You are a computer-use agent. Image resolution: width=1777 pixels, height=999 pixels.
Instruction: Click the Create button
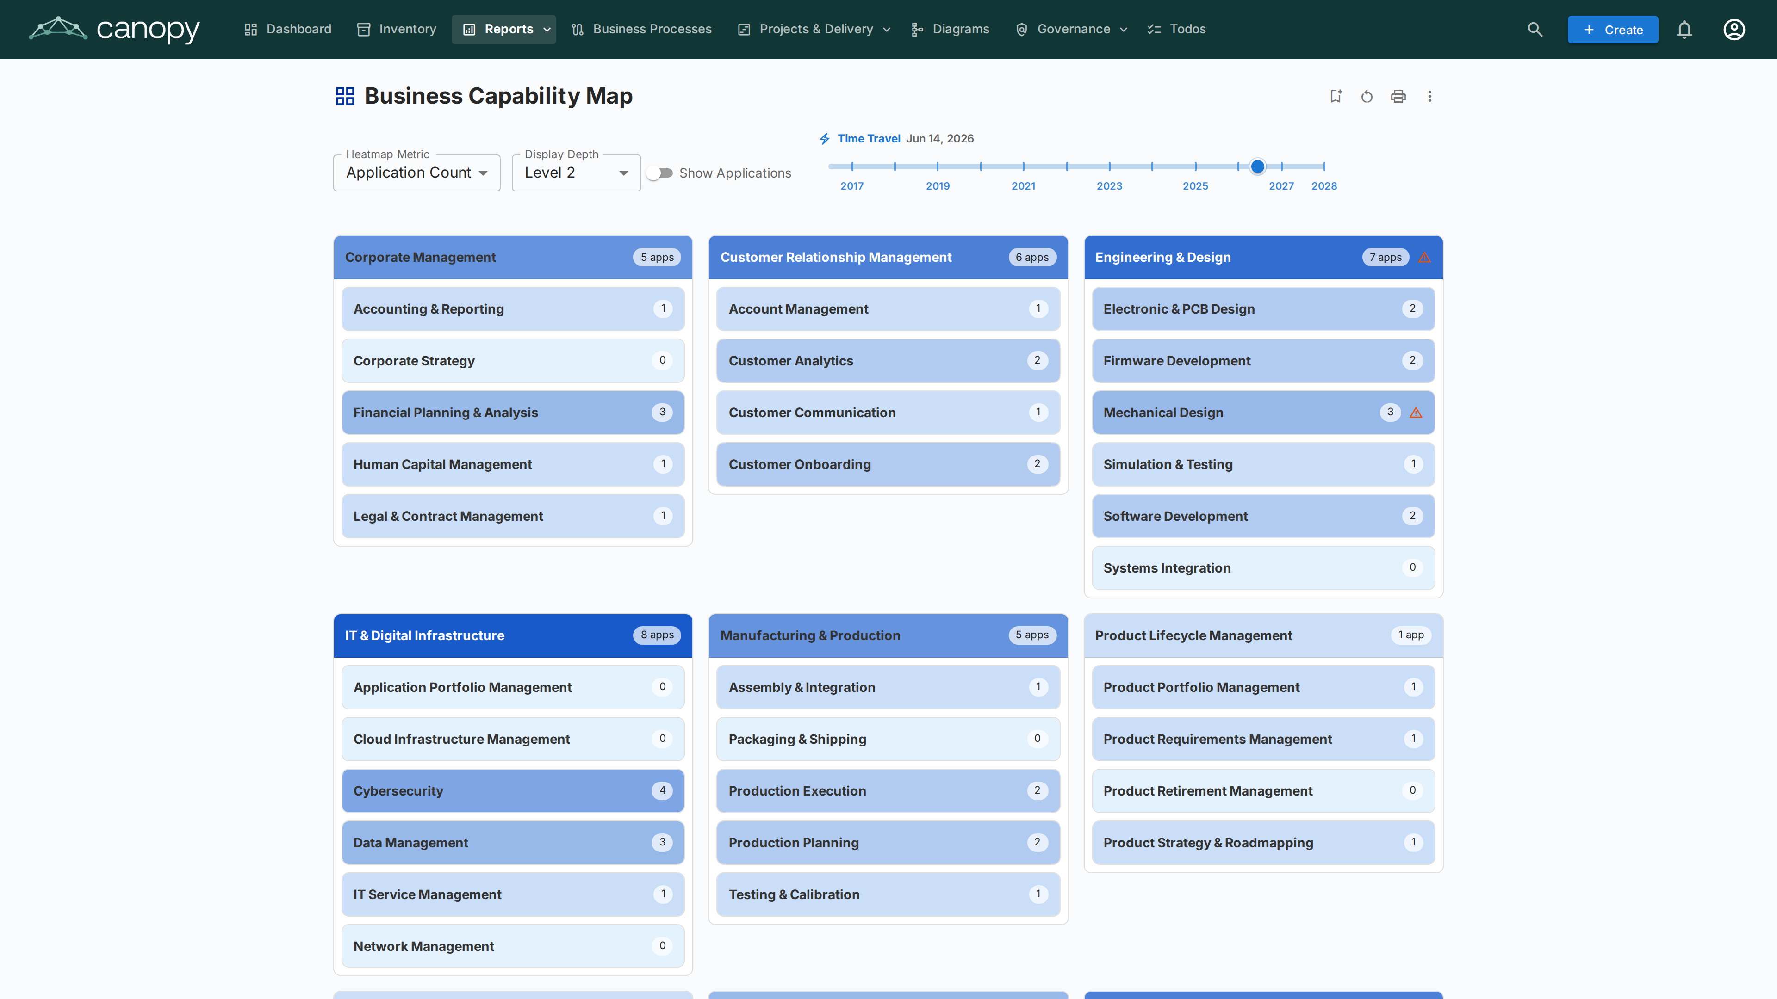1613,30
